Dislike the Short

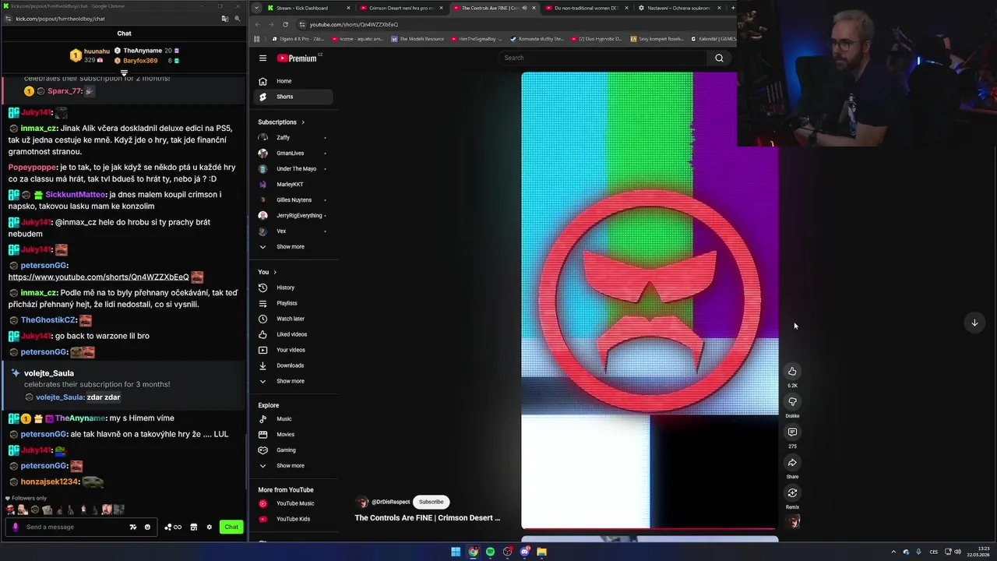pyautogui.click(x=792, y=401)
